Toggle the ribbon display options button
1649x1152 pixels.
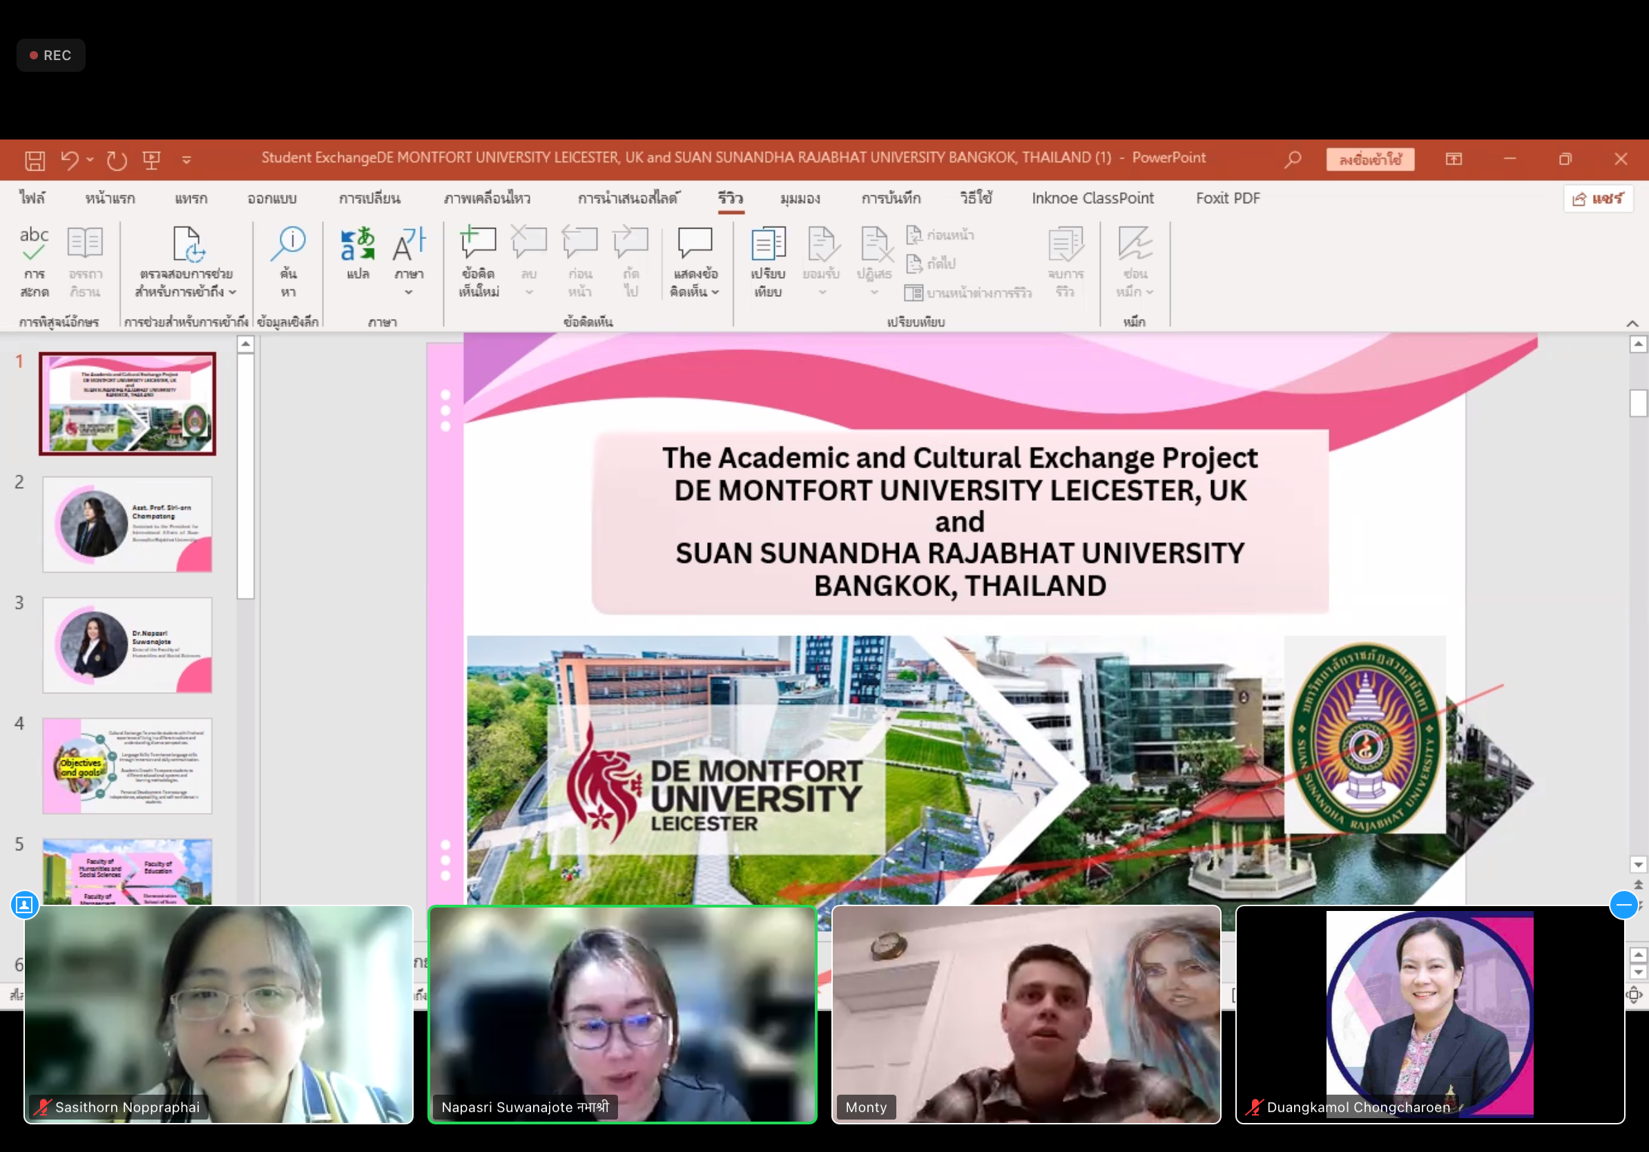1453,159
